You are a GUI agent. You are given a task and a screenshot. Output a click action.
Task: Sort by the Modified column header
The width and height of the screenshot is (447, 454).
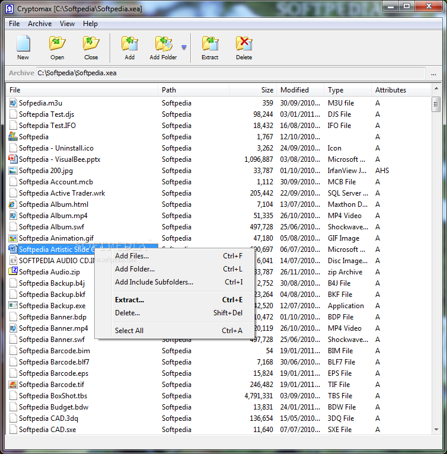(x=301, y=90)
